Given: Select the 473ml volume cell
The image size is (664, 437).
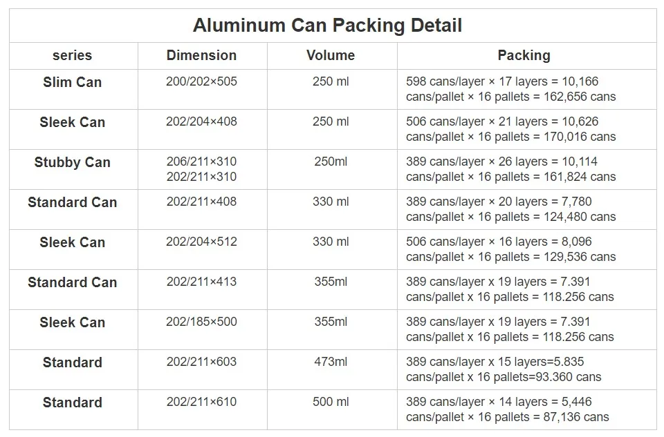Looking at the screenshot, I should tap(331, 362).
